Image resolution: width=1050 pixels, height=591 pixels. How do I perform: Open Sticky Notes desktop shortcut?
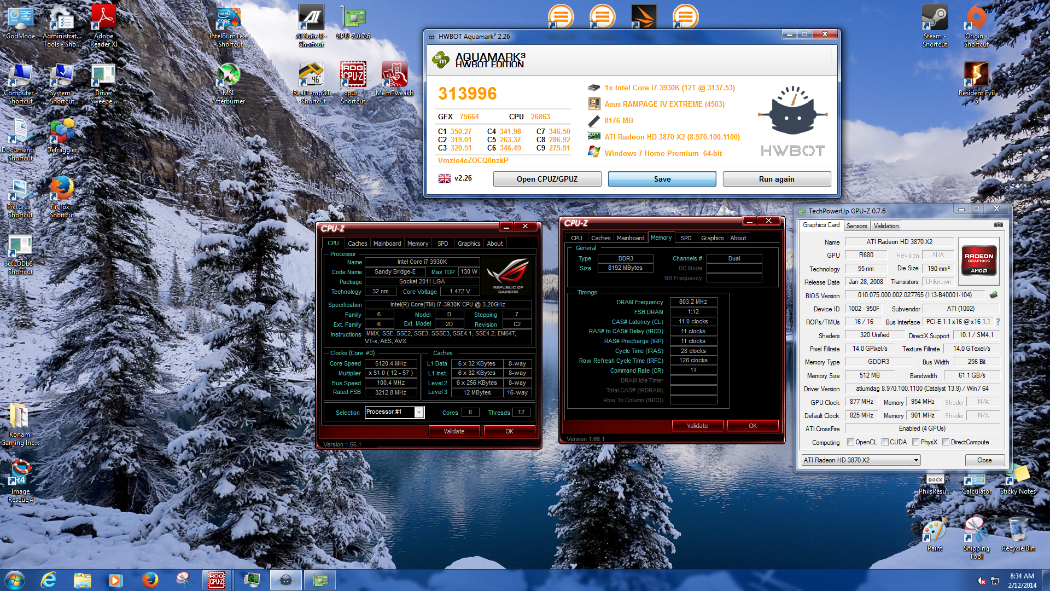click(1018, 480)
